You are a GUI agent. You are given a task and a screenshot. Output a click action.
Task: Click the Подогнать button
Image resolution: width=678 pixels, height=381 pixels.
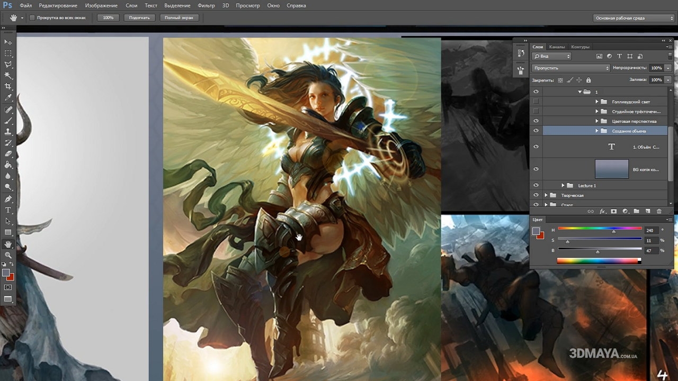pyautogui.click(x=139, y=18)
